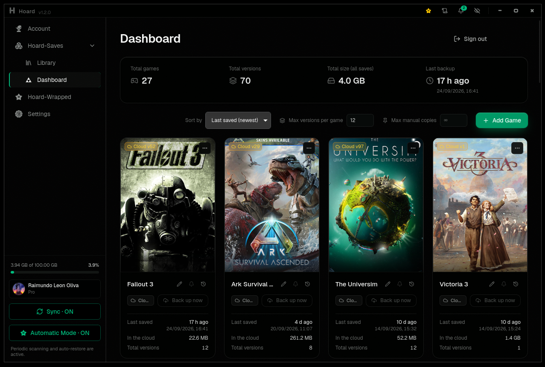Click the pencil edit icon for The Universim

point(388,284)
